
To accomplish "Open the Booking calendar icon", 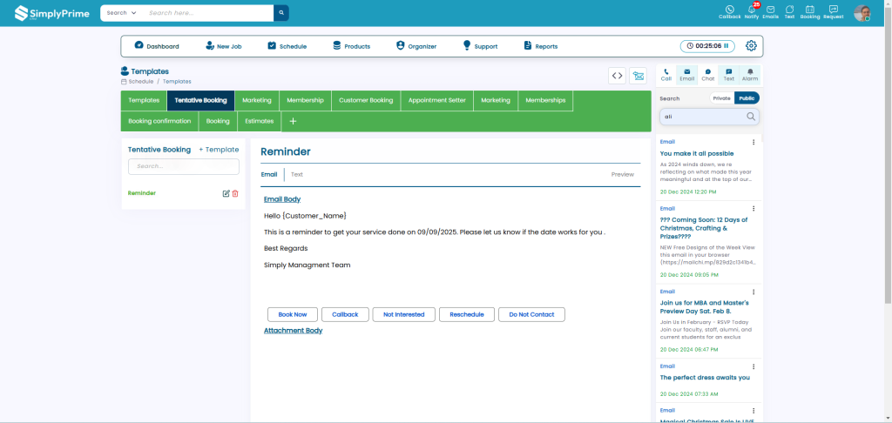I will (x=810, y=12).
